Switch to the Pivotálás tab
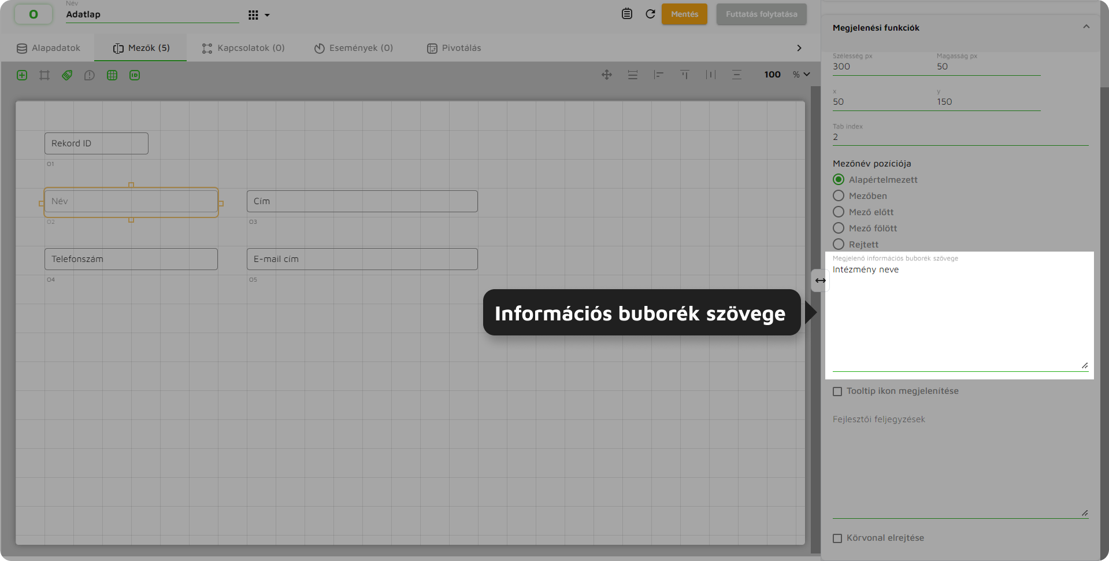This screenshot has width=1109, height=561. pyautogui.click(x=454, y=48)
